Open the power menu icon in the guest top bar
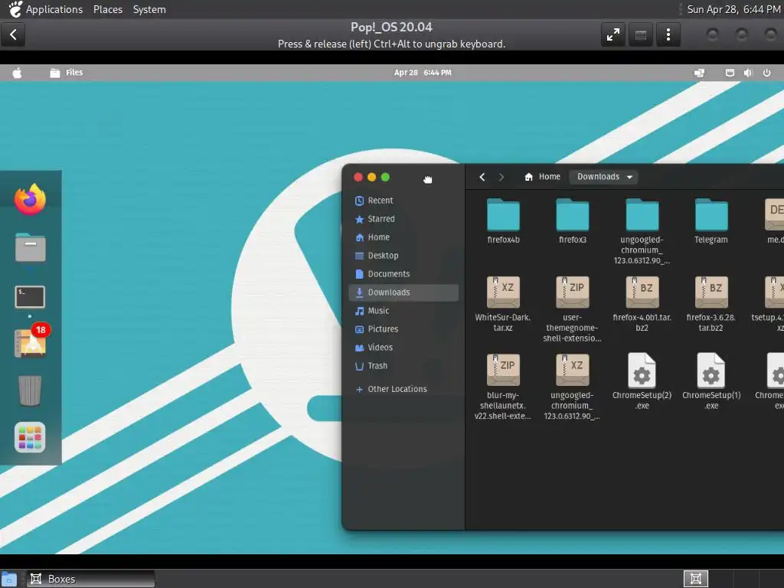784x588 pixels. click(766, 73)
